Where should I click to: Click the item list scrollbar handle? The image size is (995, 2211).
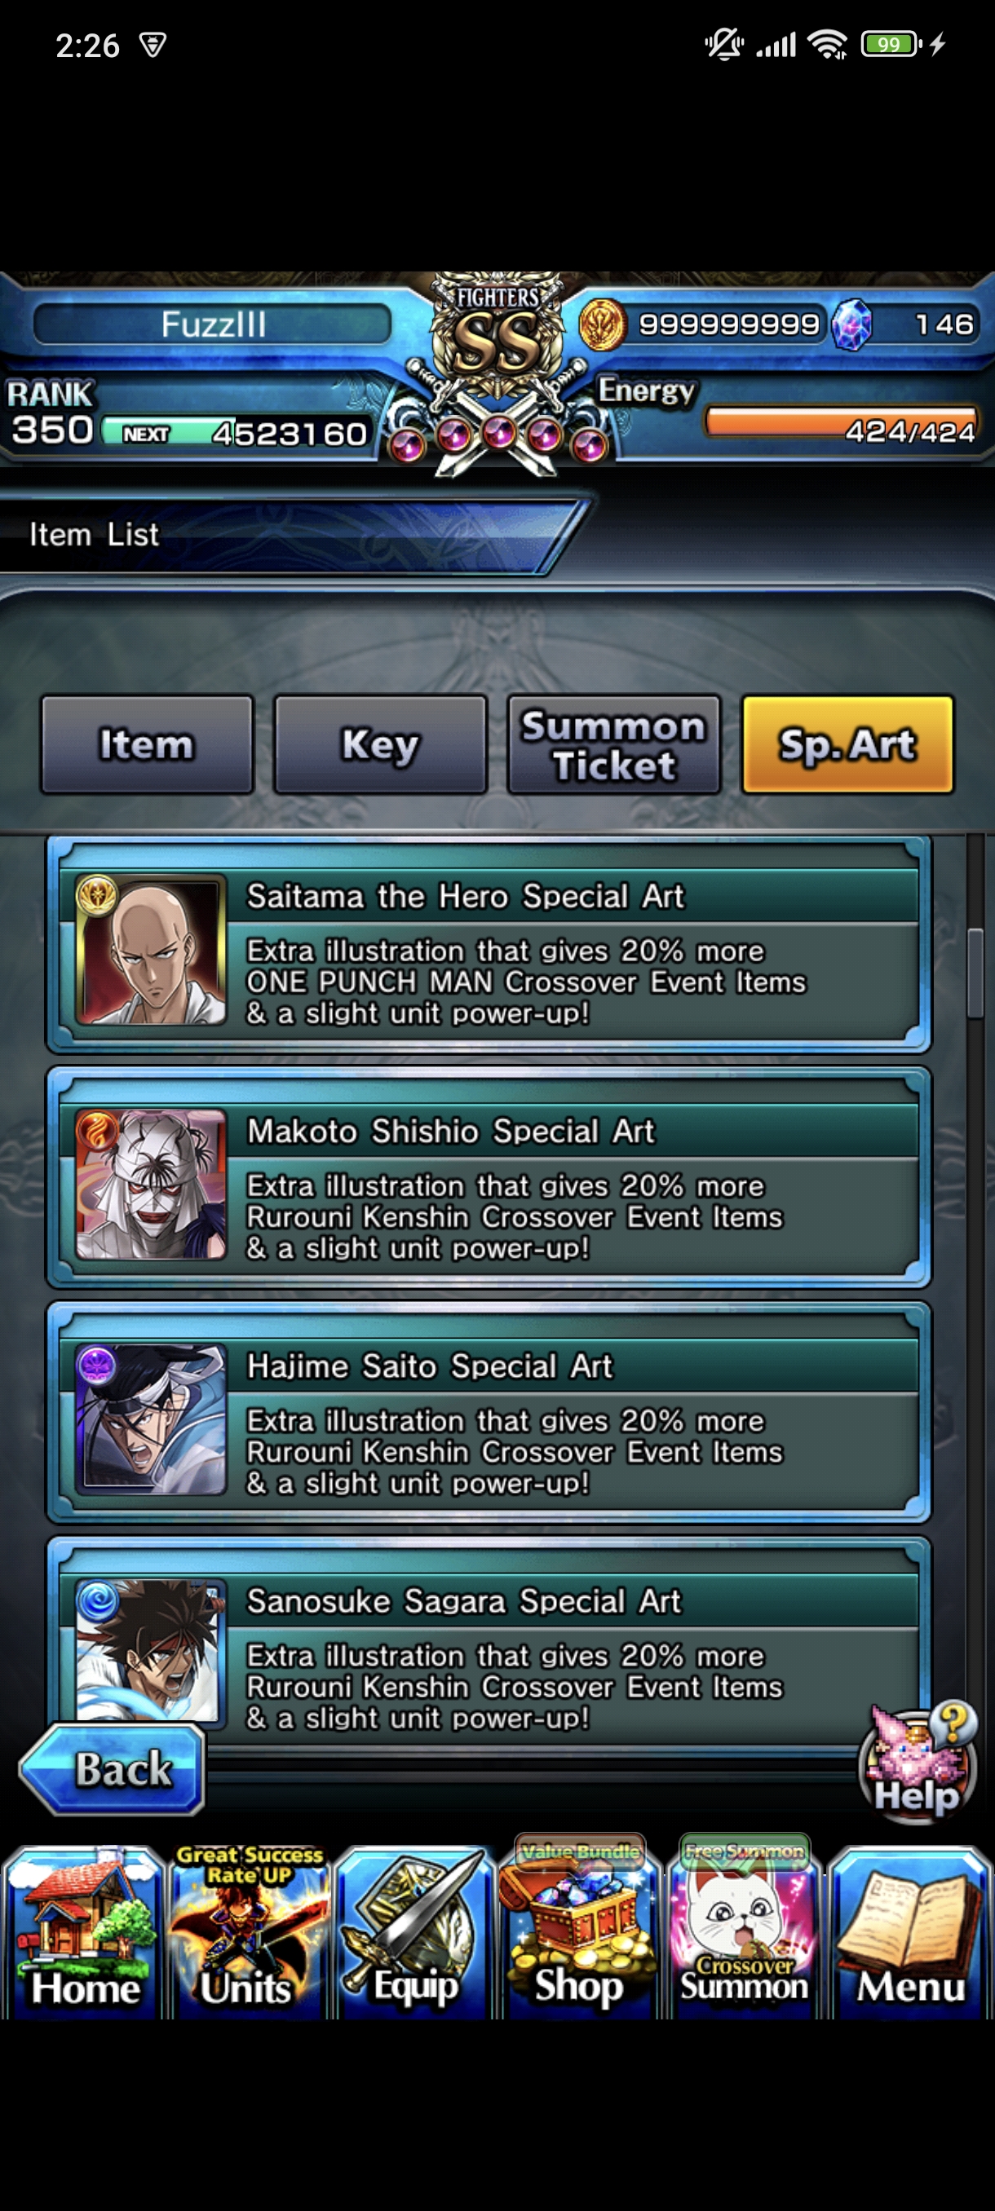pyautogui.click(x=975, y=973)
